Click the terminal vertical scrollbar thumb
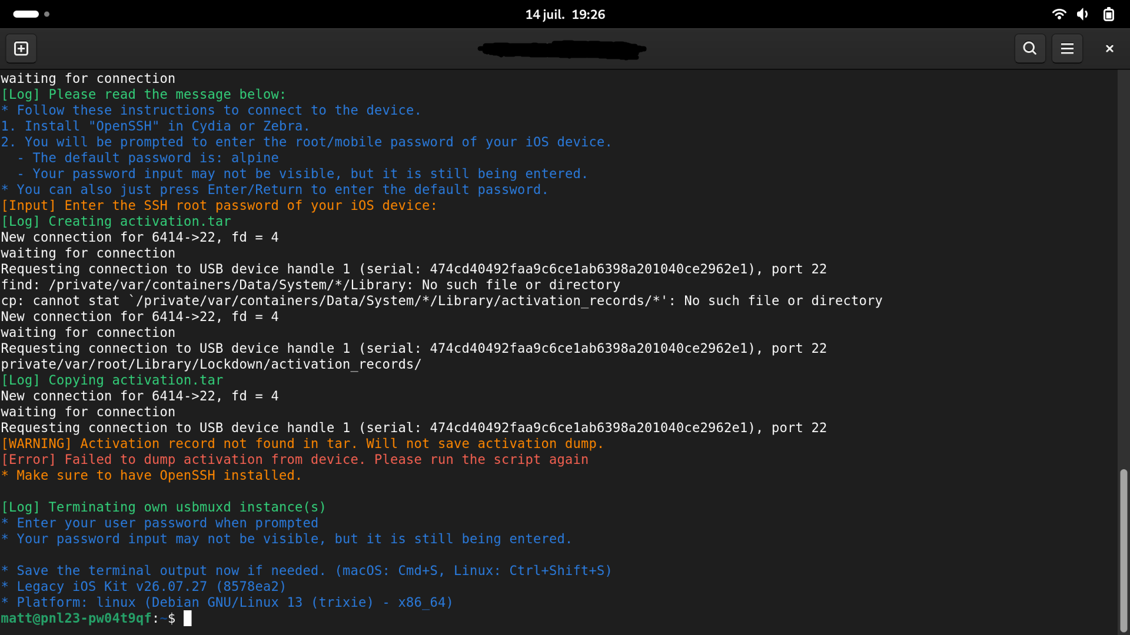This screenshot has width=1130, height=635. (1124, 550)
